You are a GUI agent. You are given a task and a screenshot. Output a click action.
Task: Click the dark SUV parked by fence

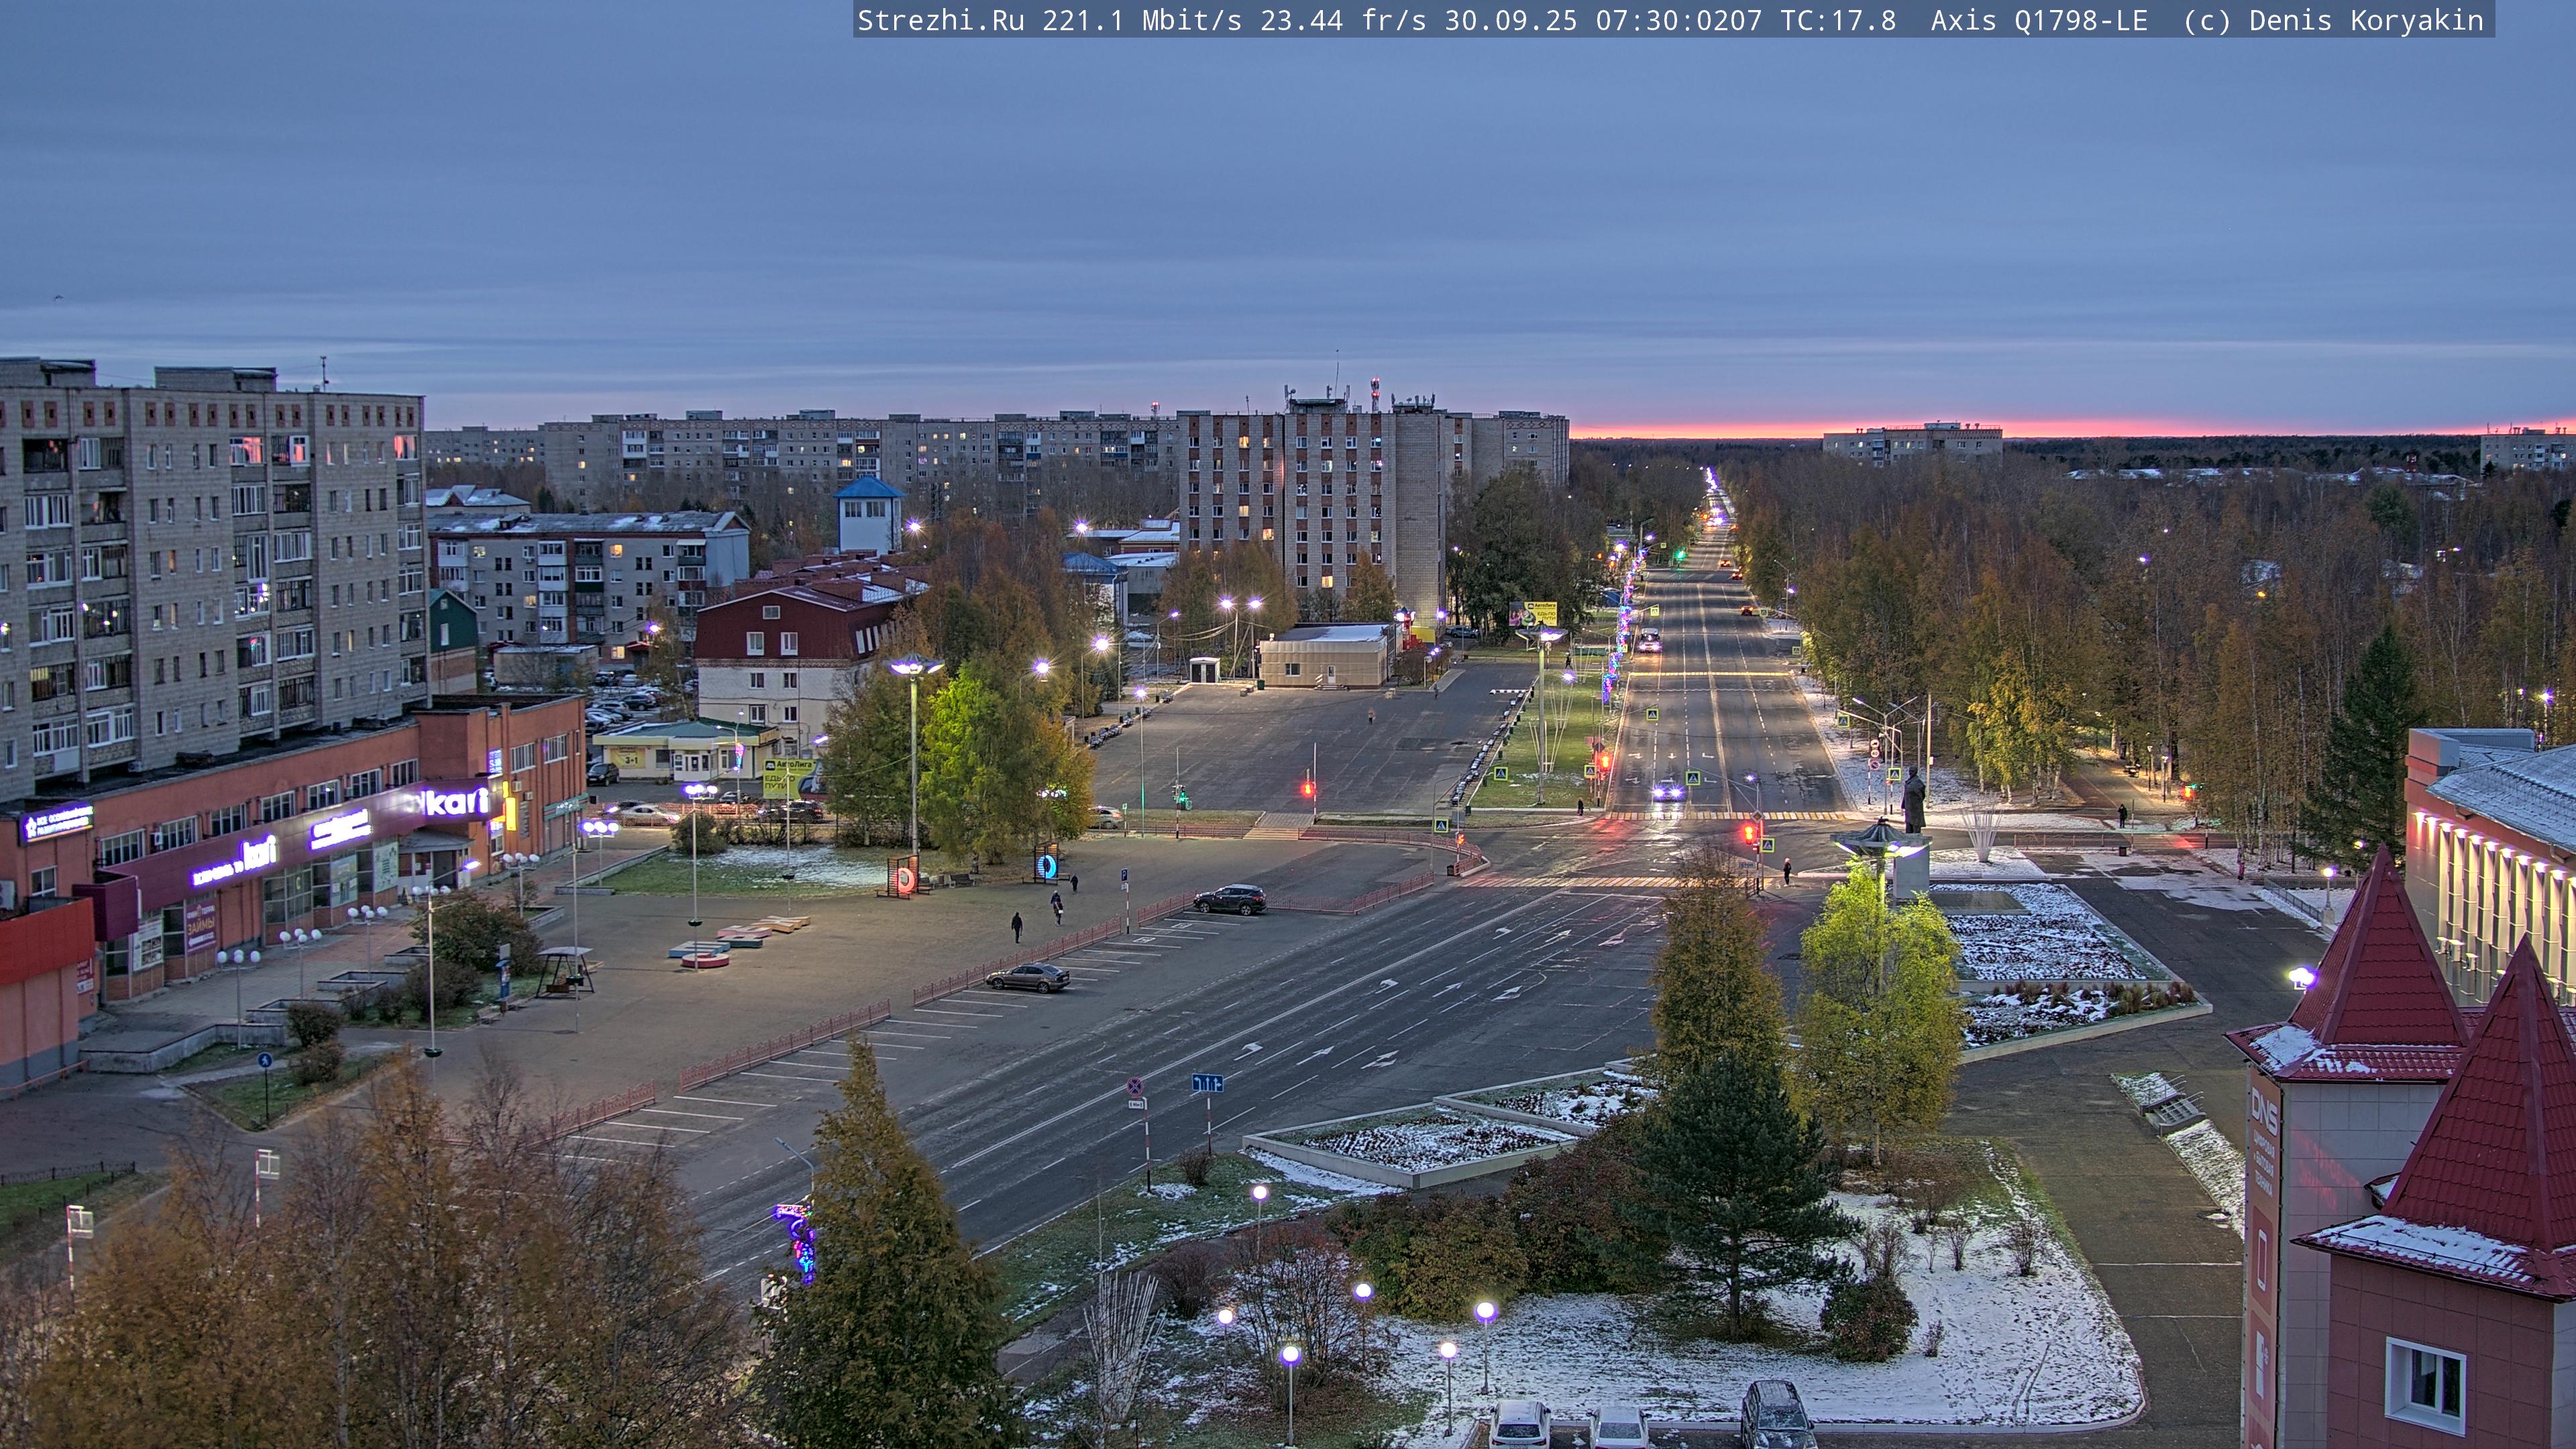pyautogui.click(x=1229, y=899)
